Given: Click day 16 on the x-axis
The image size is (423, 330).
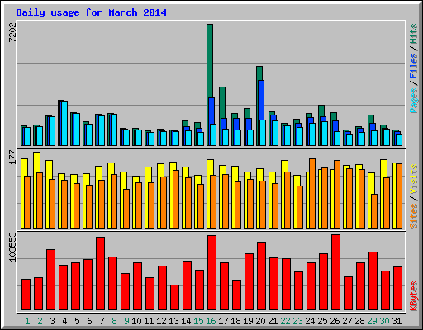Looking at the screenshot, I should [211, 321].
